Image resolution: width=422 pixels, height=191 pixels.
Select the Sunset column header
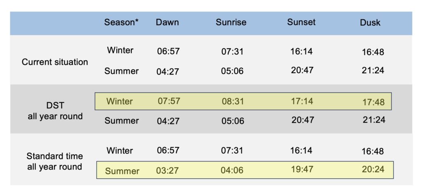pyautogui.click(x=302, y=23)
